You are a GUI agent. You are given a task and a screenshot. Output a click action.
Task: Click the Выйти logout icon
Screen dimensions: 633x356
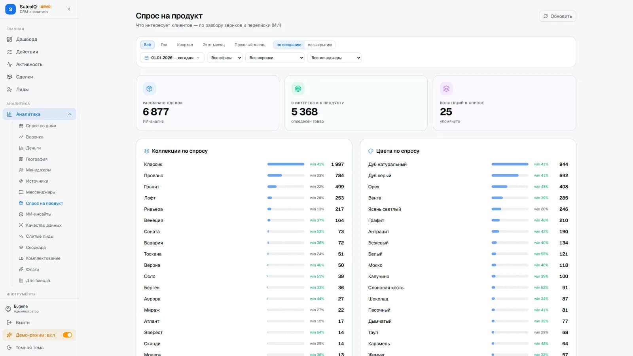pyautogui.click(x=9, y=322)
